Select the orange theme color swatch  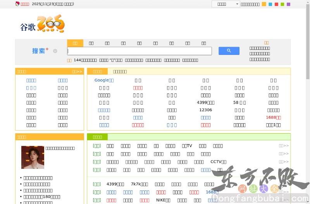click(x=264, y=4)
